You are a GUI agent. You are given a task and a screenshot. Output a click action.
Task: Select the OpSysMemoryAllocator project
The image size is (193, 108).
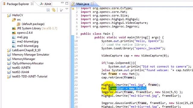[x=28, y=63]
